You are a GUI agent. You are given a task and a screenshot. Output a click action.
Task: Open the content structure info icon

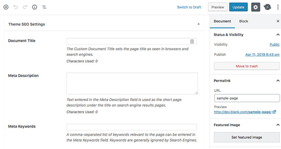pyautogui.click(x=35, y=7)
